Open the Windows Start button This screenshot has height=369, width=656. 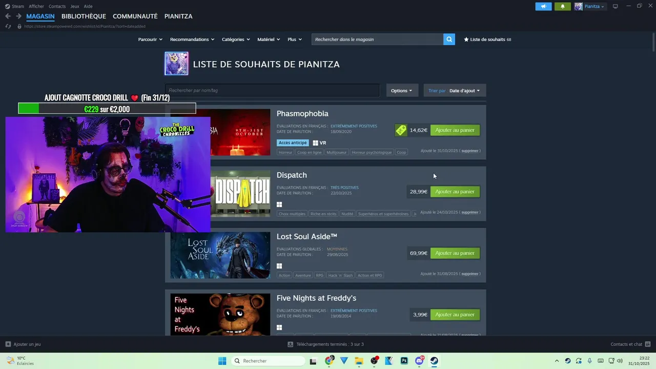click(x=222, y=361)
